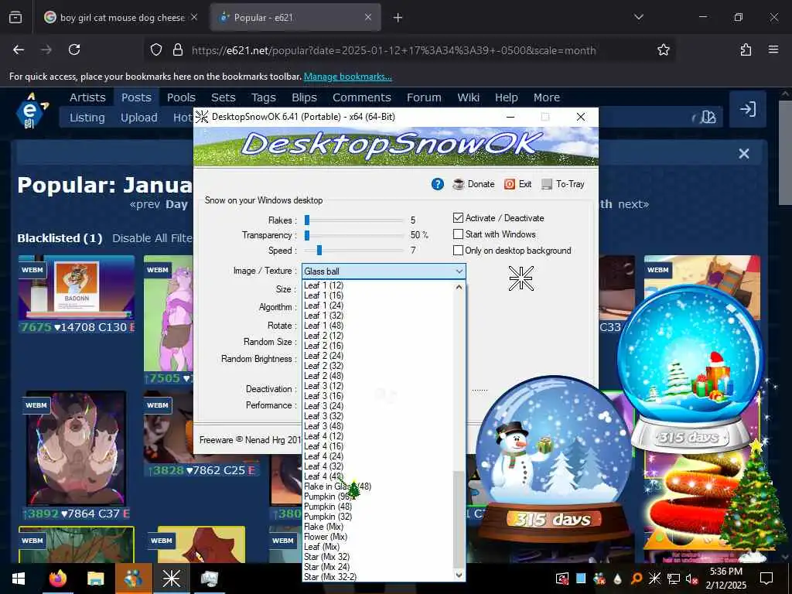Viewport: 792px width, 594px height.
Task: Open the list-all-tabs chevron in Firefox
Action: click(x=639, y=17)
